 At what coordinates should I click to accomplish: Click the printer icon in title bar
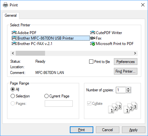(5, 5)
